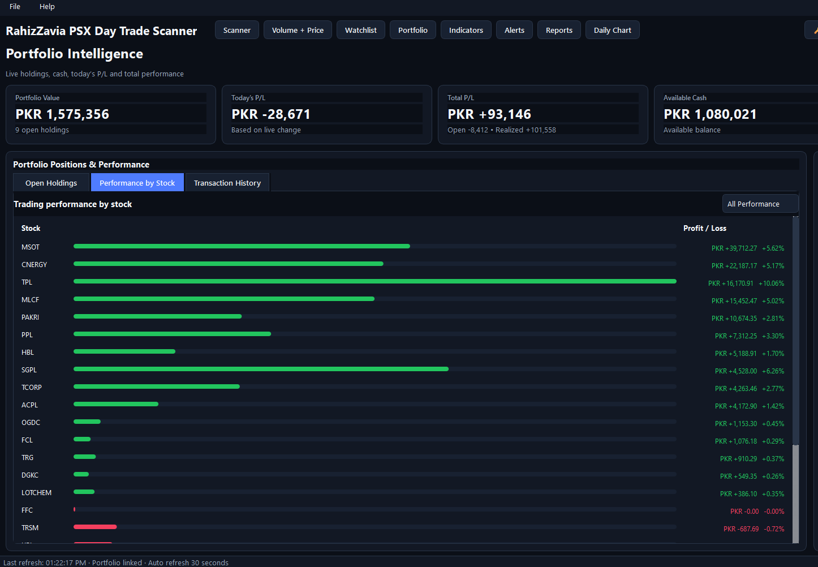Click CNERGY profit value PKR +22,187.17

pyautogui.click(x=734, y=266)
